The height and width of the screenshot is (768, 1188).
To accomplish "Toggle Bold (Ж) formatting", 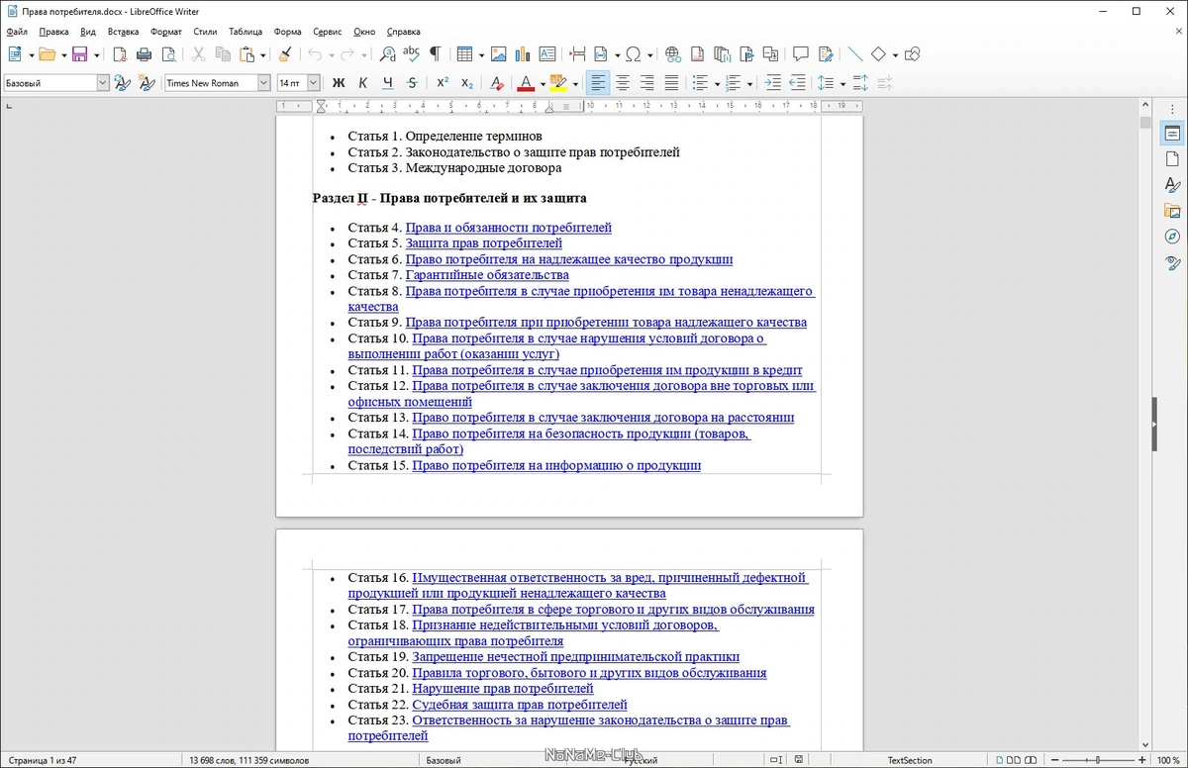I will (339, 83).
